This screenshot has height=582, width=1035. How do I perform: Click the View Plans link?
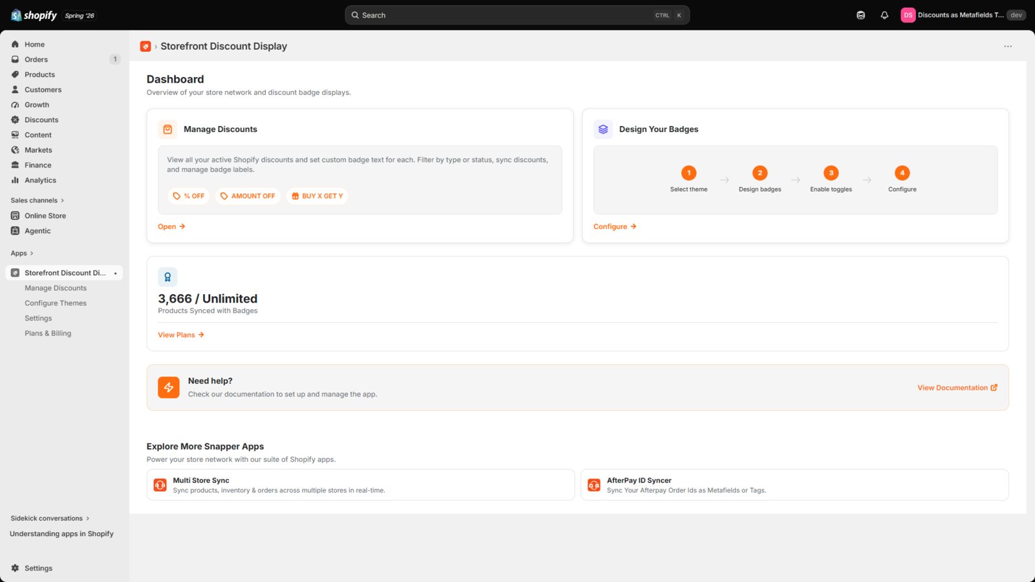click(181, 335)
